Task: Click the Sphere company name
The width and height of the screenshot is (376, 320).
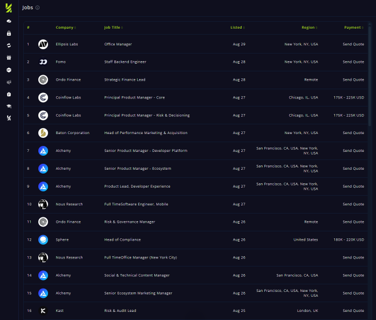Action: click(x=62, y=240)
